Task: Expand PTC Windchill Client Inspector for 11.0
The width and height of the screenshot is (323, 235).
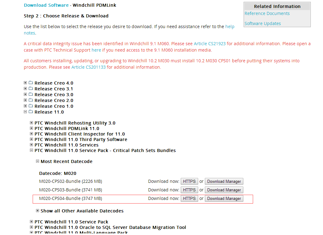Action: [31, 134]
